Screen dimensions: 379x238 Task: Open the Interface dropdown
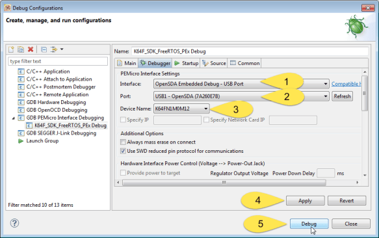point(241,84)
